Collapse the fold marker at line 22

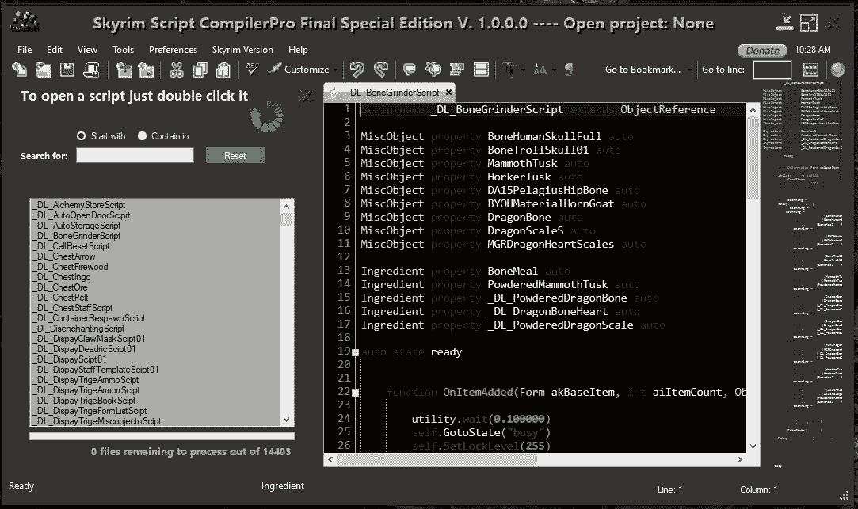click(x=355, y=393)
